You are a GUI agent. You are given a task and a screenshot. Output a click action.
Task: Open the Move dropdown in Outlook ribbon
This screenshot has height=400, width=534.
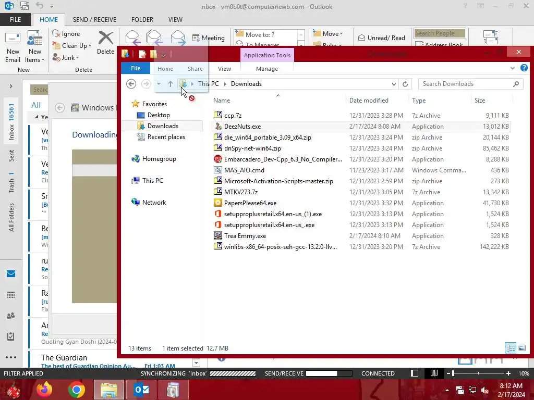pos(328,33)
